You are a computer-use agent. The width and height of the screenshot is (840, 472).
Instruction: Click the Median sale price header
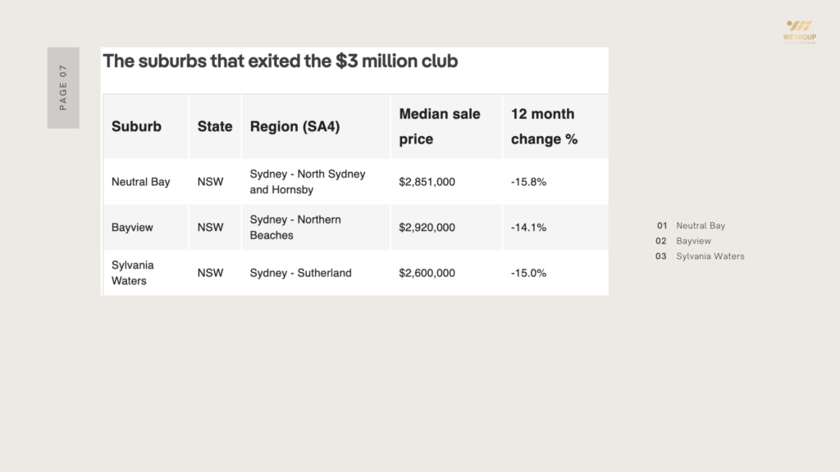440,126
